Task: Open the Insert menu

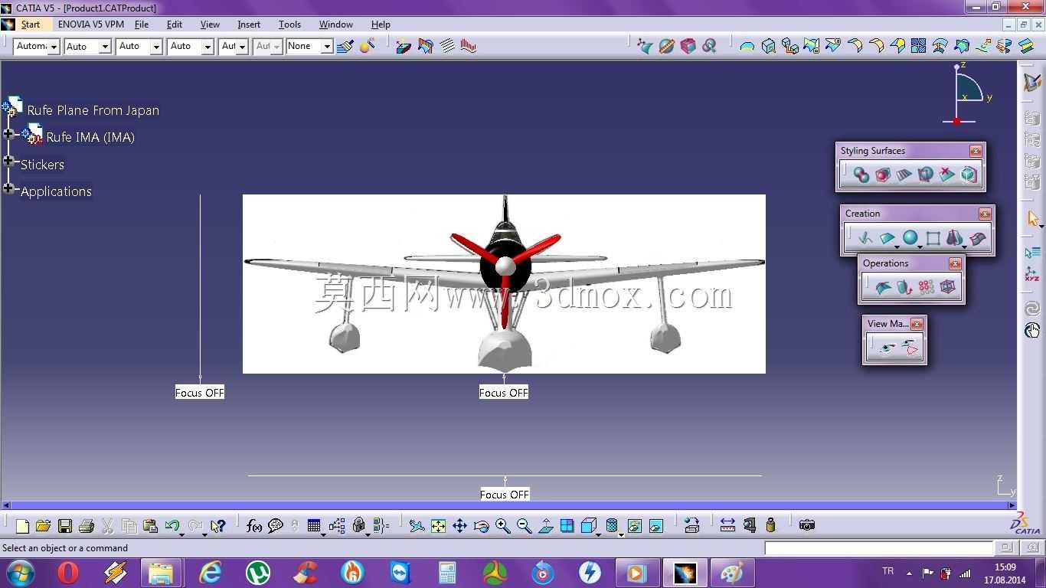Action: (249, 24)
